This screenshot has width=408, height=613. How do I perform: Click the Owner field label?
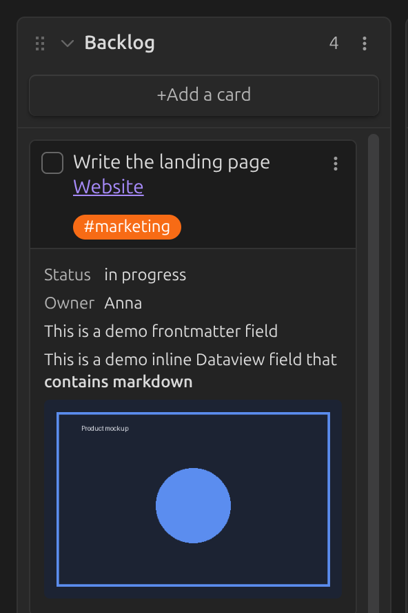(70, 303)
